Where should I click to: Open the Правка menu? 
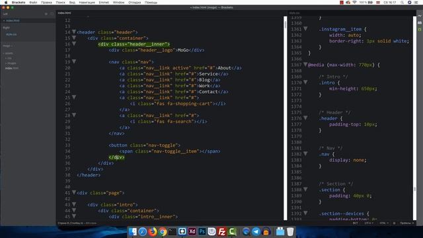click(46, 3)
